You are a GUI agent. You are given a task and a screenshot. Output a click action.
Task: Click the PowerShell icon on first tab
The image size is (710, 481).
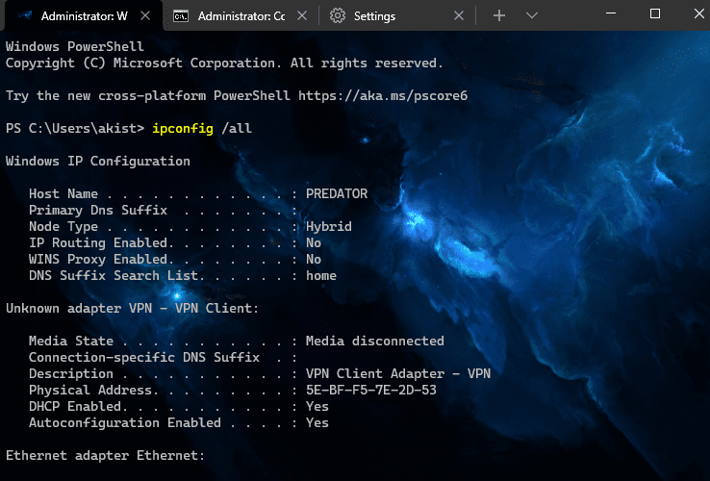click(24, 15)
